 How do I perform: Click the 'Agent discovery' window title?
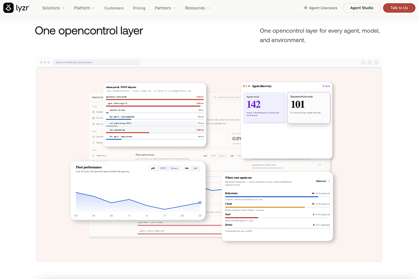[261, 86]
